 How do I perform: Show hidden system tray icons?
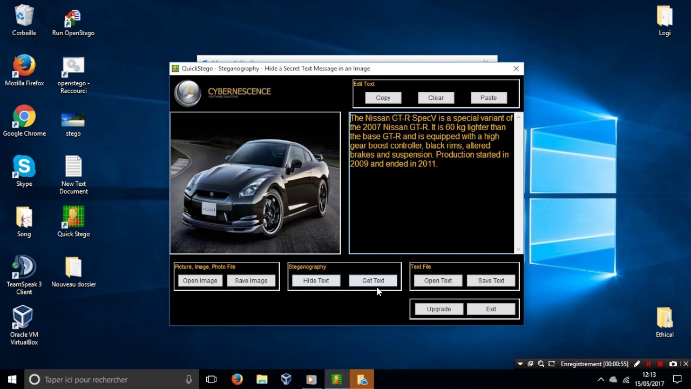tap(601, 380)
